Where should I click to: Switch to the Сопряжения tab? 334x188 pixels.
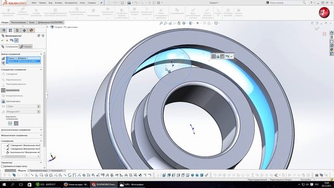tap(9, 46)
